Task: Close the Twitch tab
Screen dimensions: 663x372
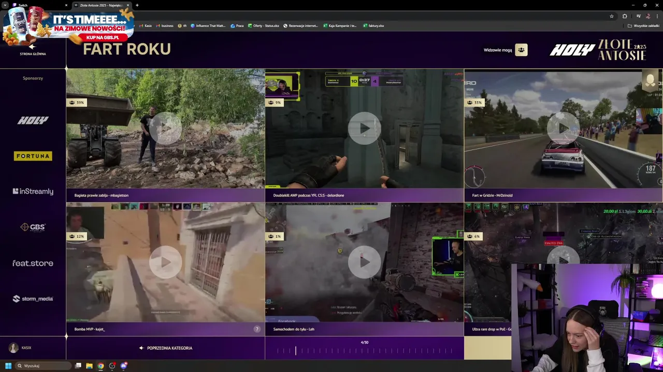Action: pyautogui.click(x=66, y=5)
